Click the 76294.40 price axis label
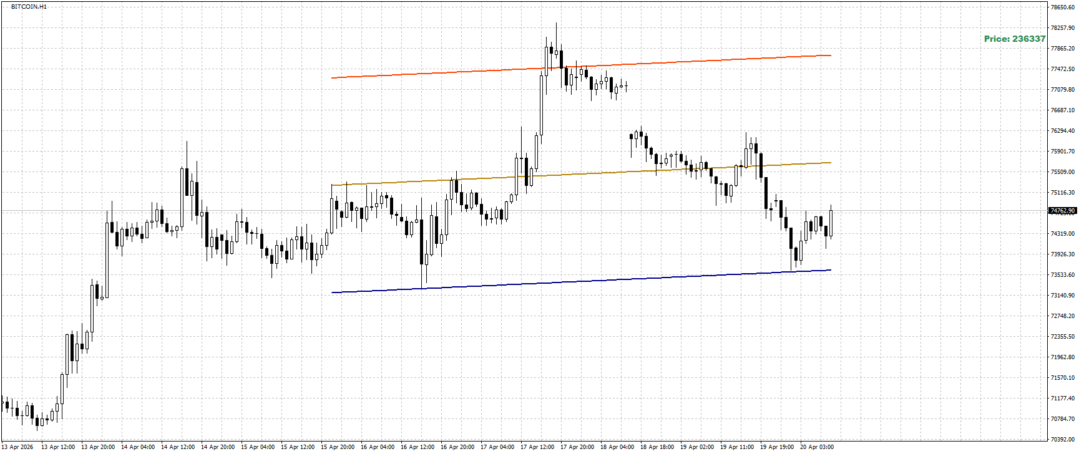The height and width of the screenshot is (454, 1079). coord(1063,131)
